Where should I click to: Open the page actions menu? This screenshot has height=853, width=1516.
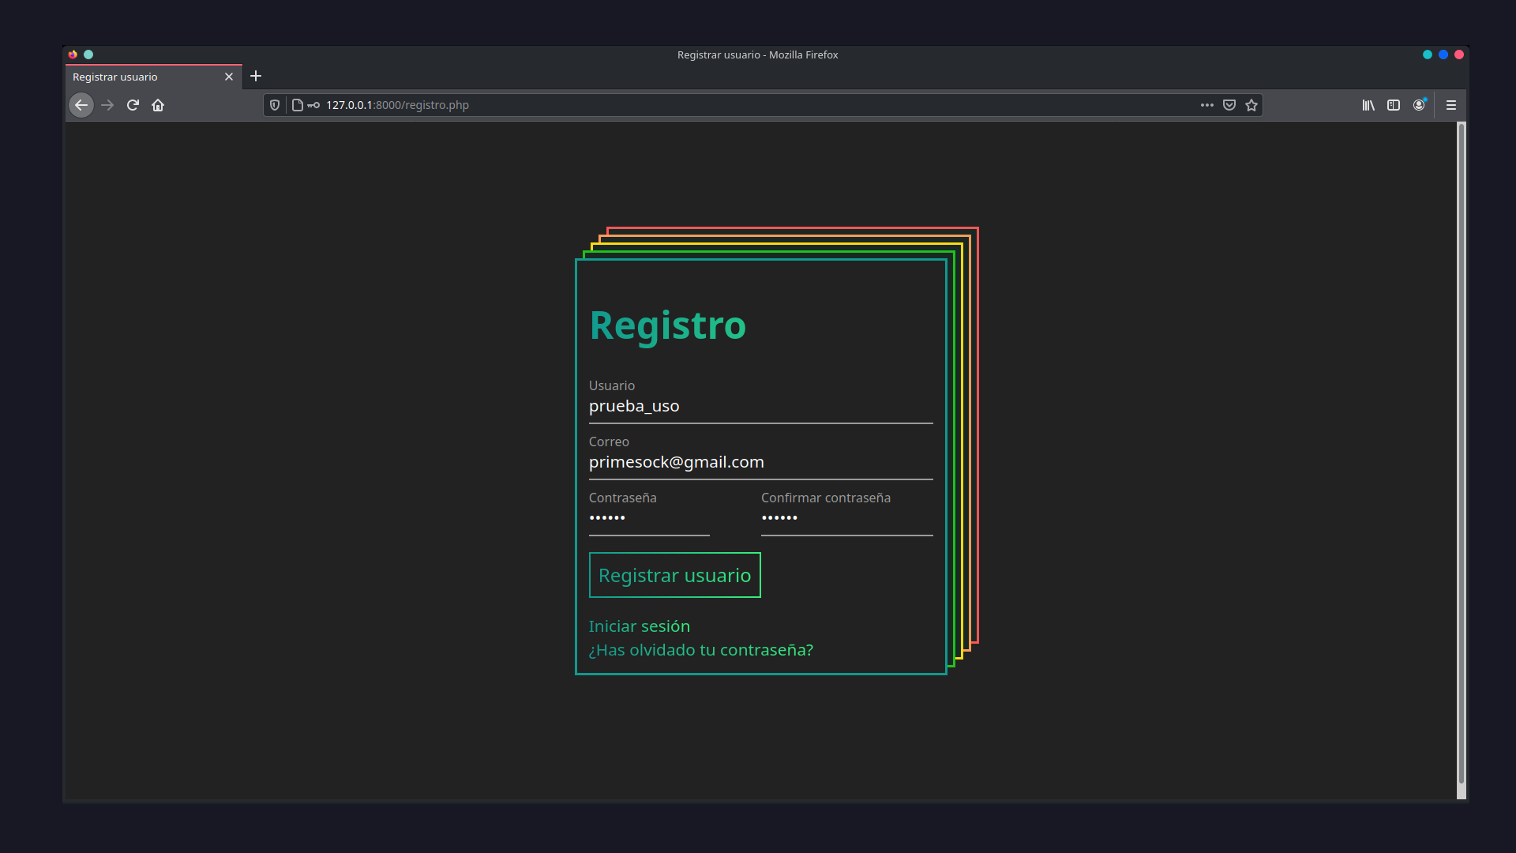[x=1206, y=104]
